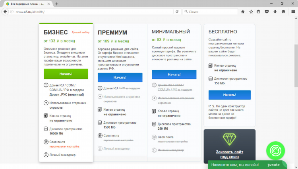Click the pages icon in Премиум plan

(x=100, y=109)
